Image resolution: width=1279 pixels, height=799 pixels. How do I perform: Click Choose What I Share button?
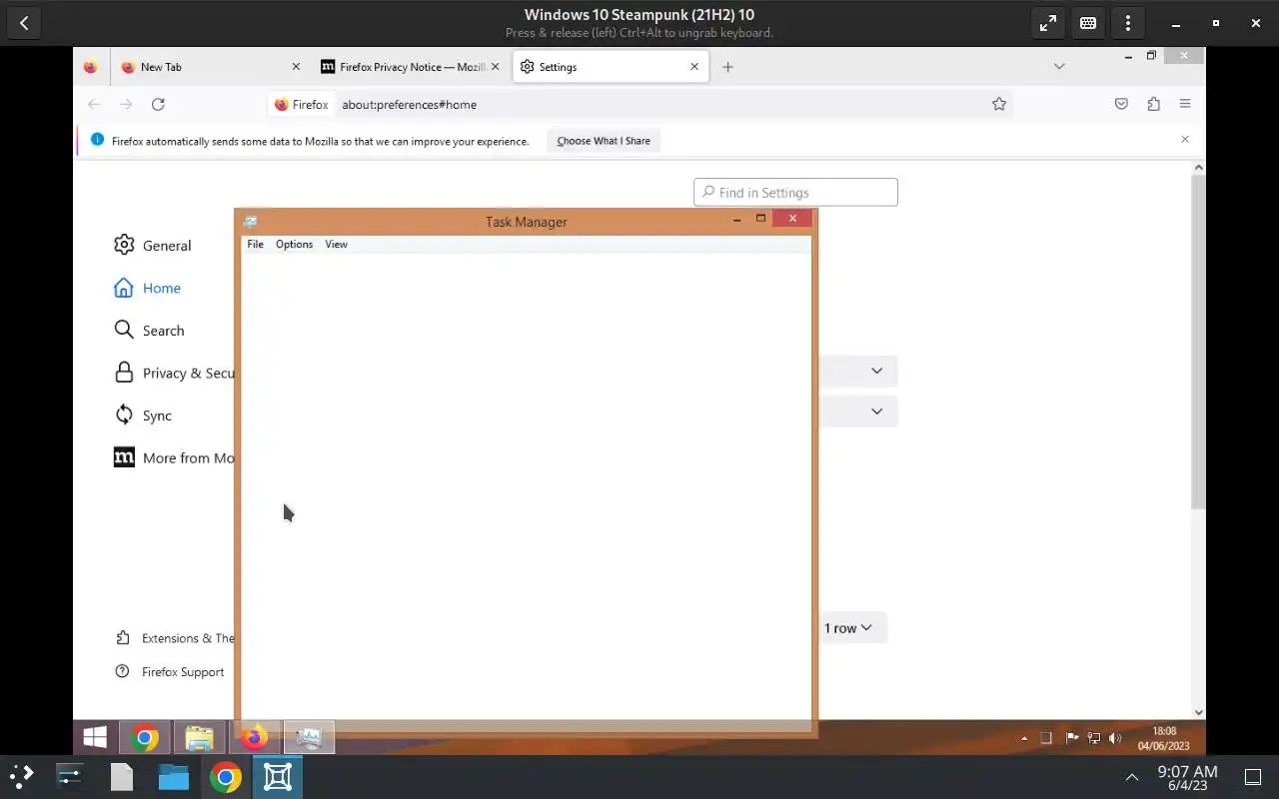click(x=604, y=141)
